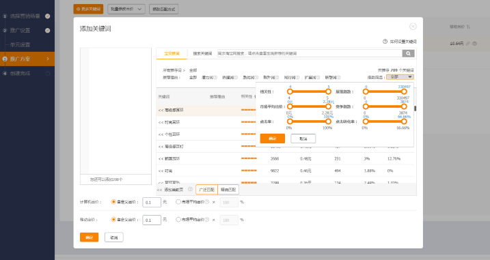Click the keyword search magnifier icon
490x260 pixels.
pos(408,53)
